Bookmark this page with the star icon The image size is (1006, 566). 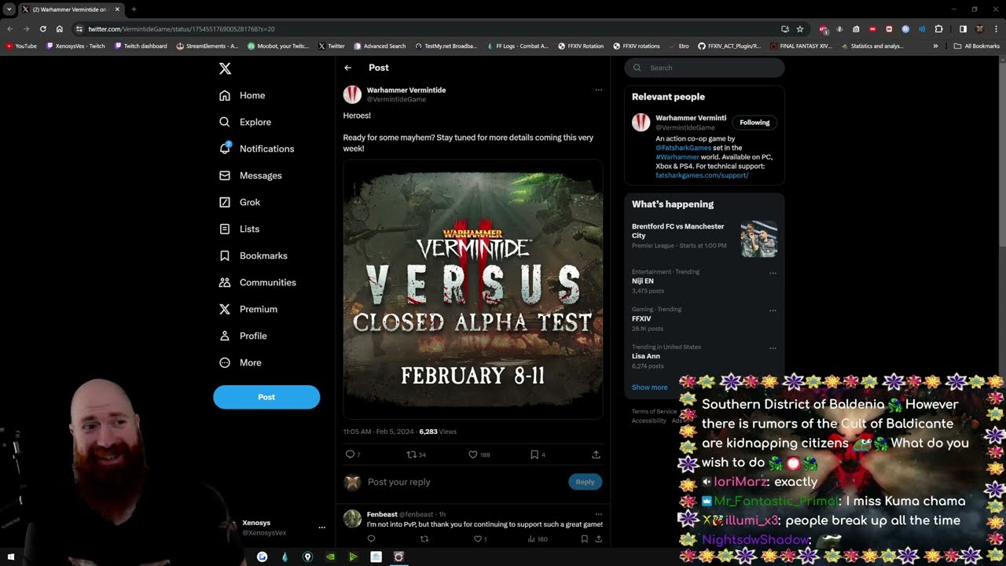pos(799,29)
